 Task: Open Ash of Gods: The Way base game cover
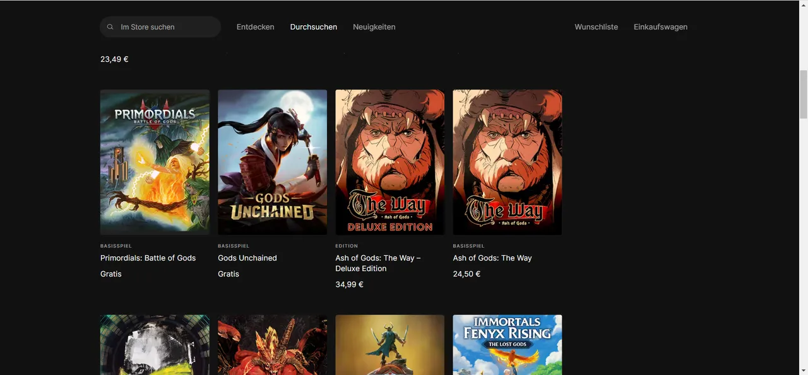(507, 162)
